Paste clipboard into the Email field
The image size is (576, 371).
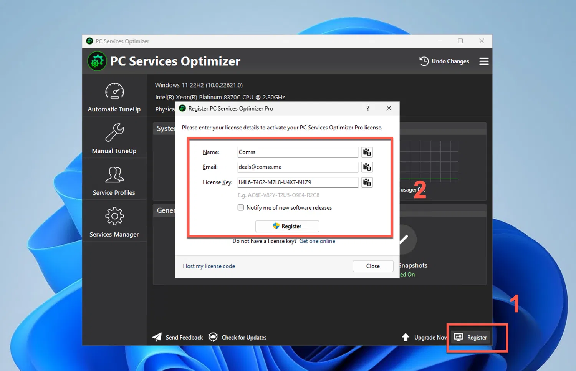pos(367,167)
